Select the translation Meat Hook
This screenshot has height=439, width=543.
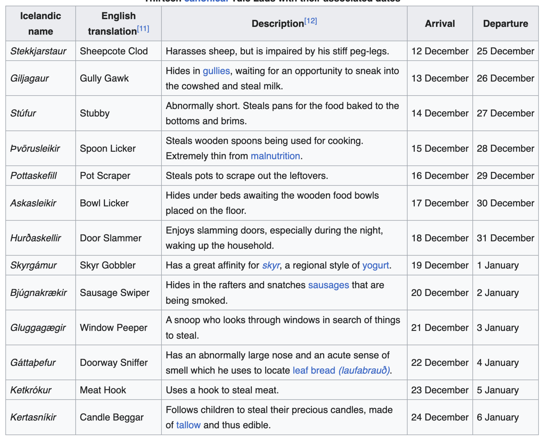(103, 390)
